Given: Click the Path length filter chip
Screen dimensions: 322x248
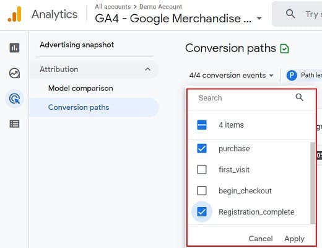Looking at the screenshot, I should pos(304,75).
